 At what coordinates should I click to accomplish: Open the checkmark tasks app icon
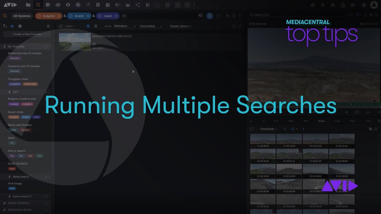(157, 5)
